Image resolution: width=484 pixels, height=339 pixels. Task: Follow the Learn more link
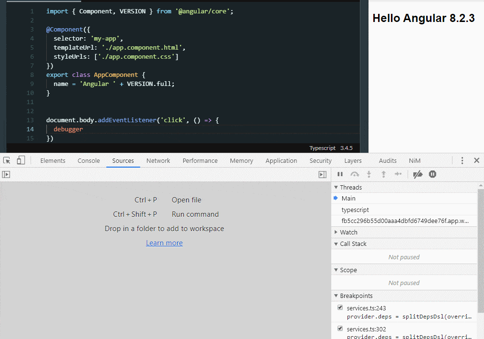pyautogui.click(x=164, y=243)
